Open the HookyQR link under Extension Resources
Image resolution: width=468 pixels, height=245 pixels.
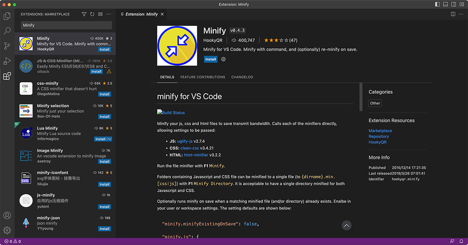(378, 142)
